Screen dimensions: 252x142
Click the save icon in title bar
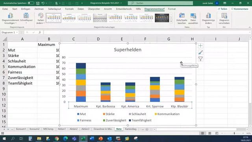click(38, 3)
